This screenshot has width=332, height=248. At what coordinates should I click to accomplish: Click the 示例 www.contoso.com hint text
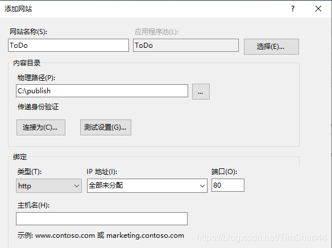101,235
